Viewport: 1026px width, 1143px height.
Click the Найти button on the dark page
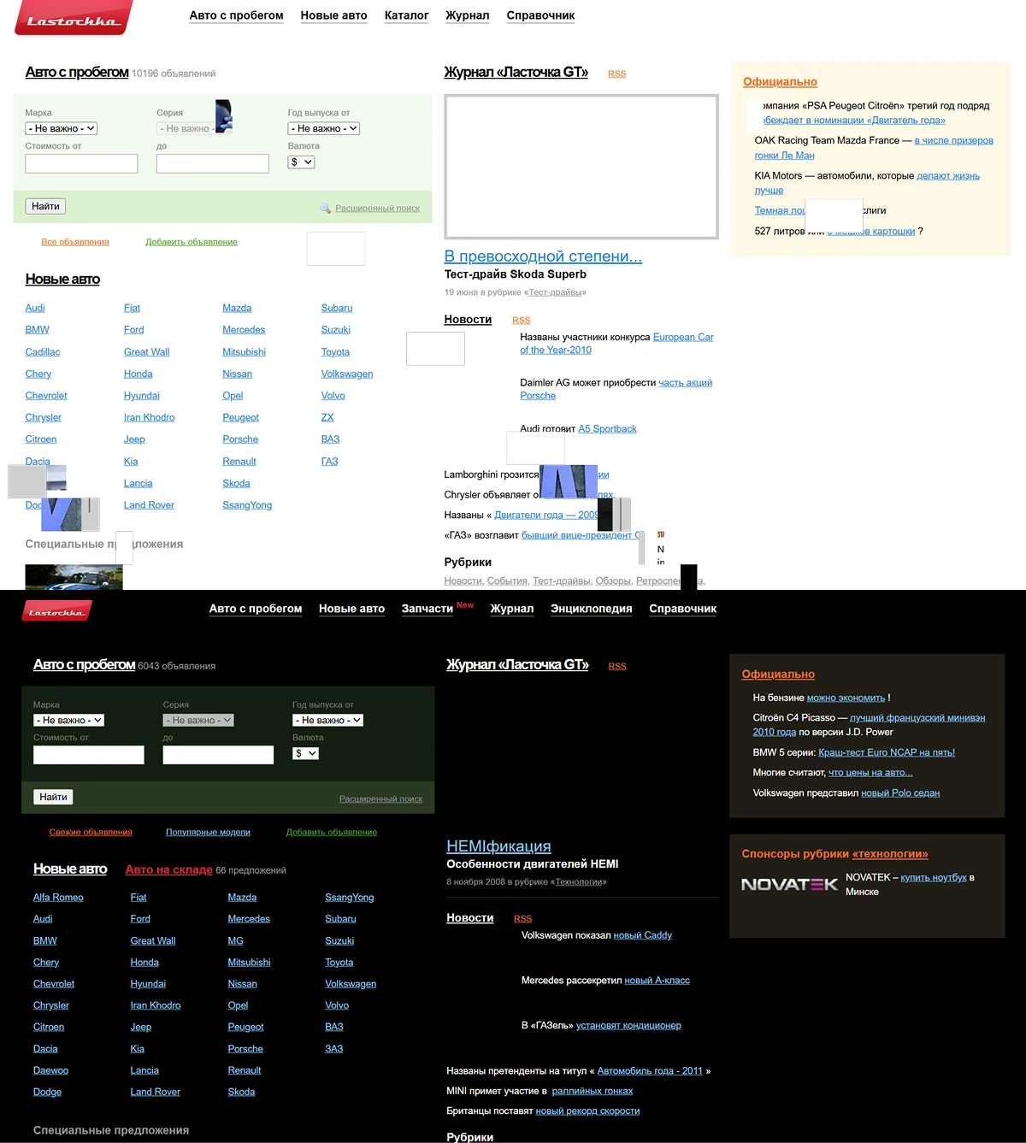pos(53,797)
